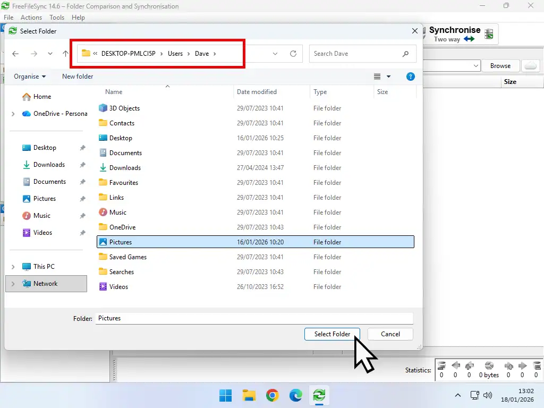The height and width of the screenshot is (408, 544).
Task: Open the view options dropdown arrow
Action: [388, 76]
